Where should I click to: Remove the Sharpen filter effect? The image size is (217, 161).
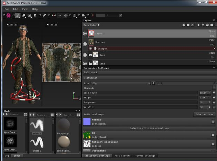[214, 49]
